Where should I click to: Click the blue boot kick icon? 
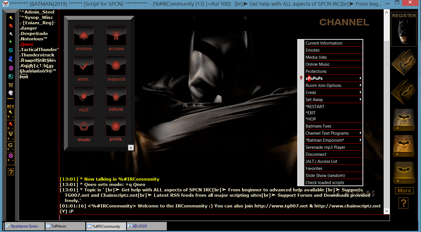click(11, 59)
